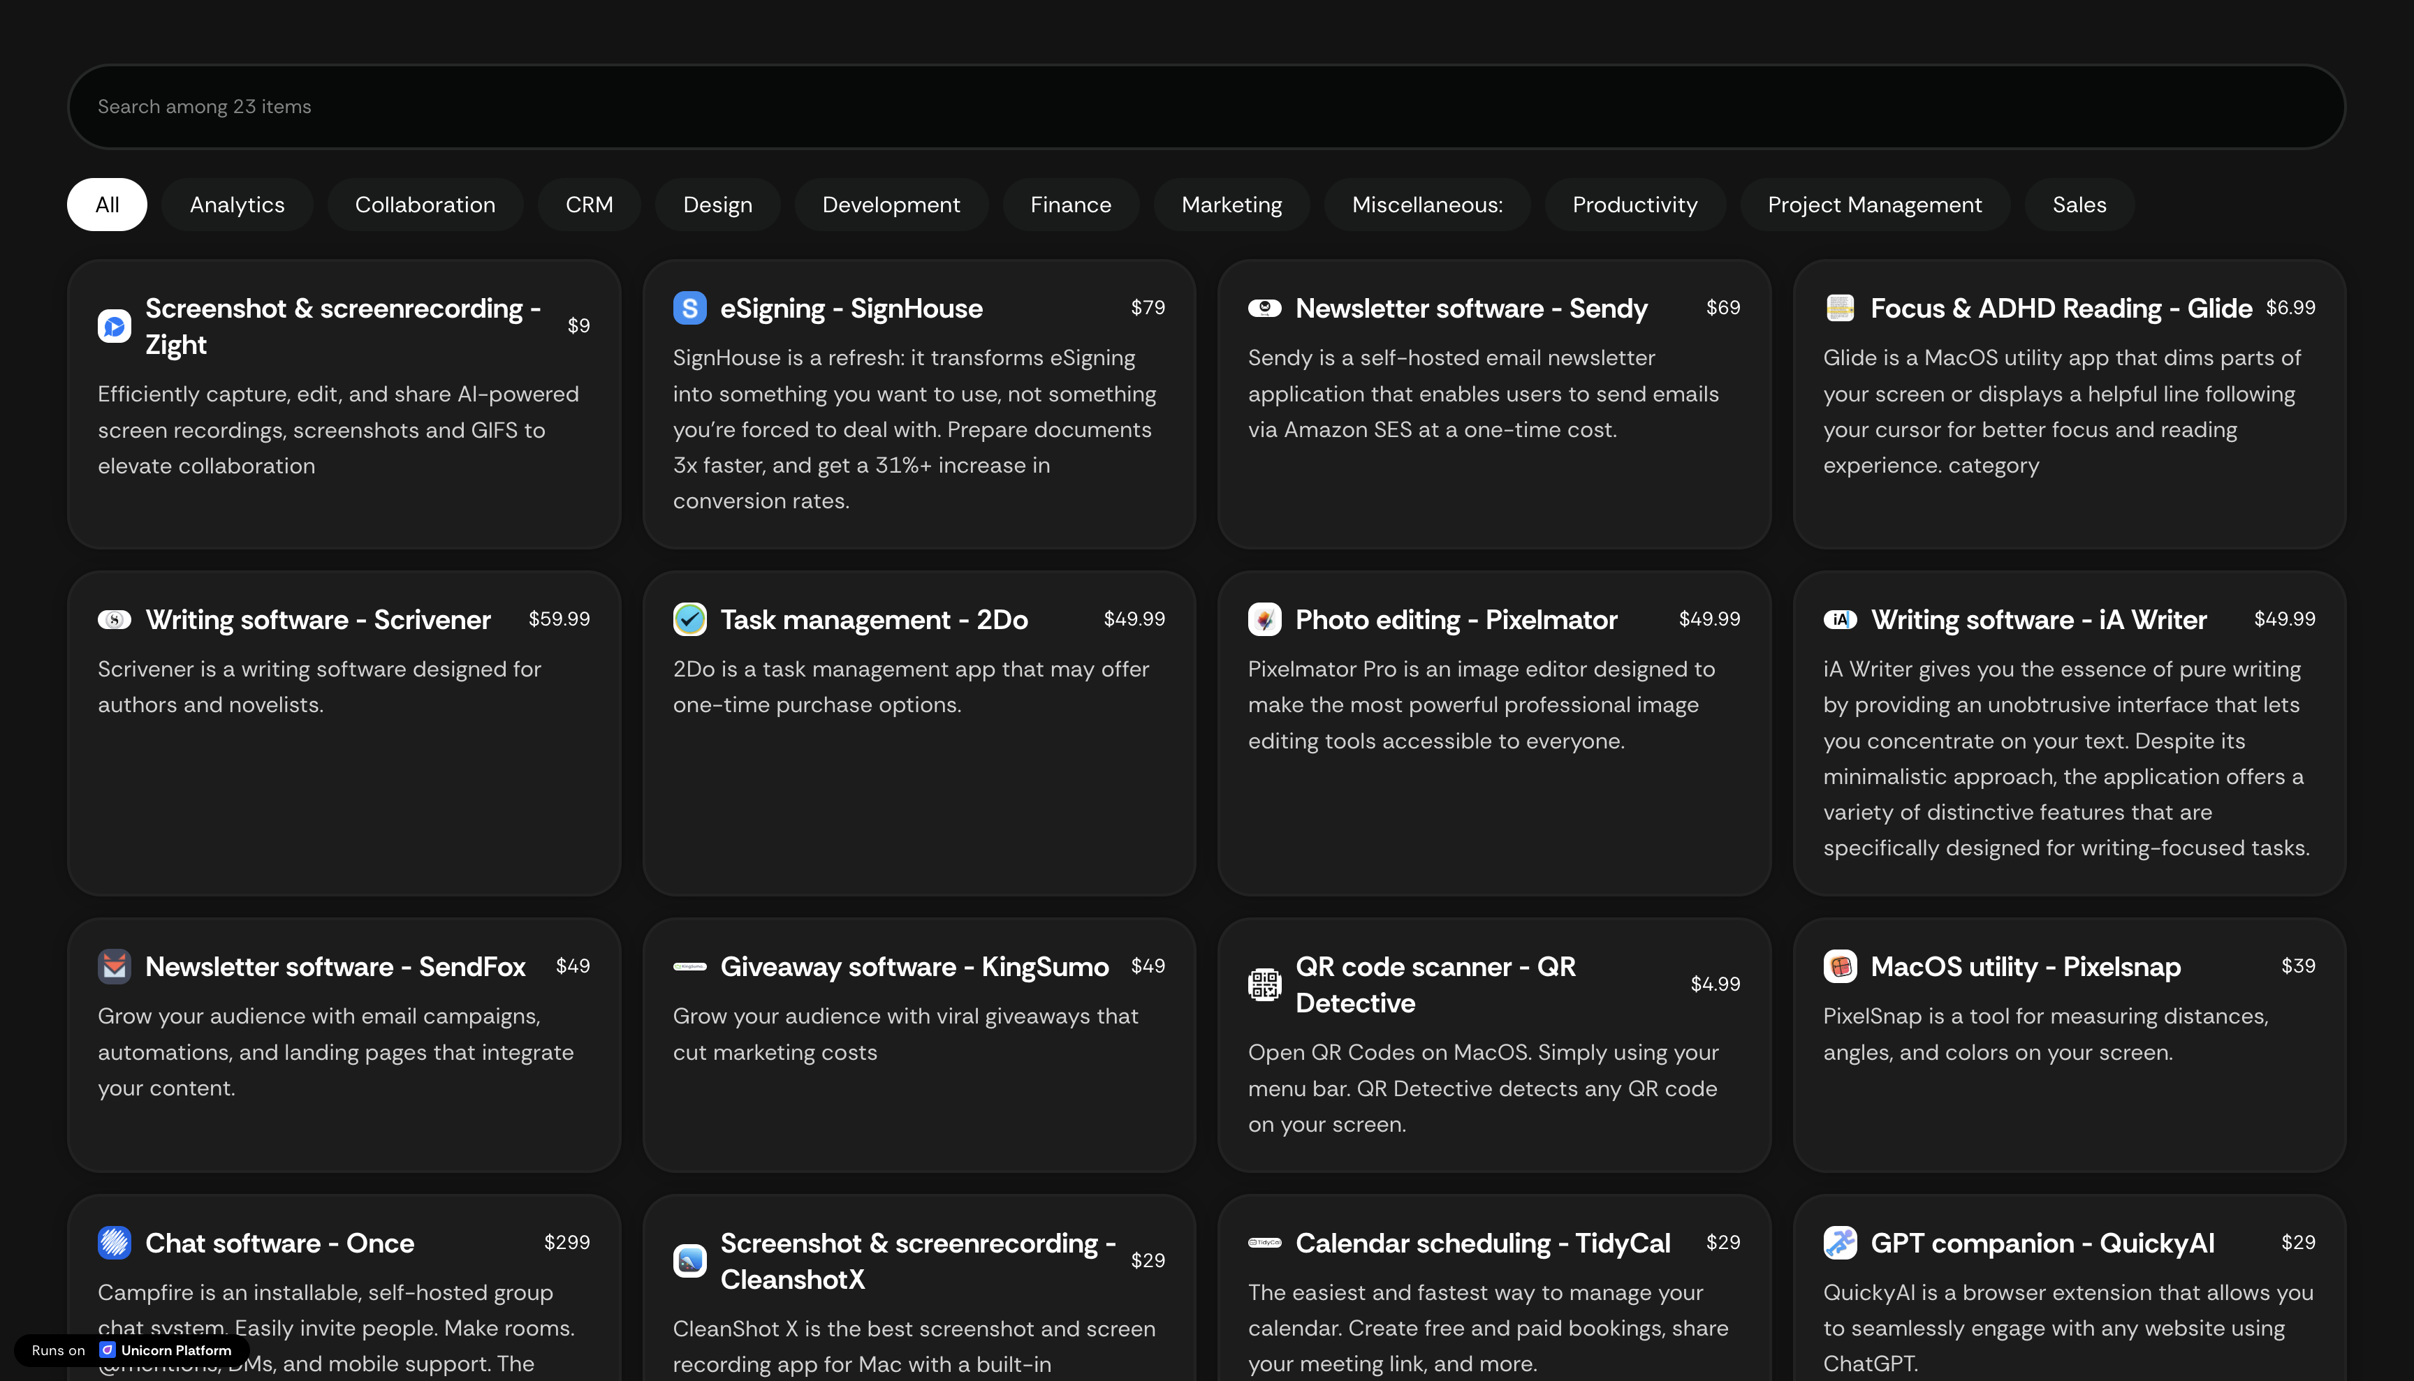Open MacOS utility - Pixelsnap title
This screenshot has height=1381, width=2414.
pos(2026,966)
